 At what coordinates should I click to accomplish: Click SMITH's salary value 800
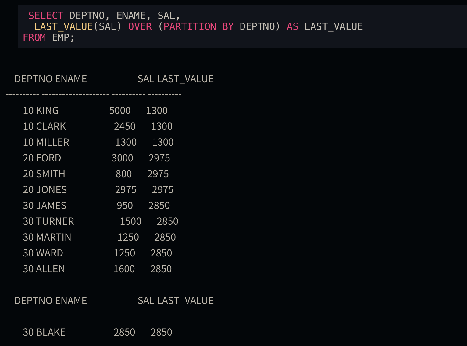pos(124,174)
